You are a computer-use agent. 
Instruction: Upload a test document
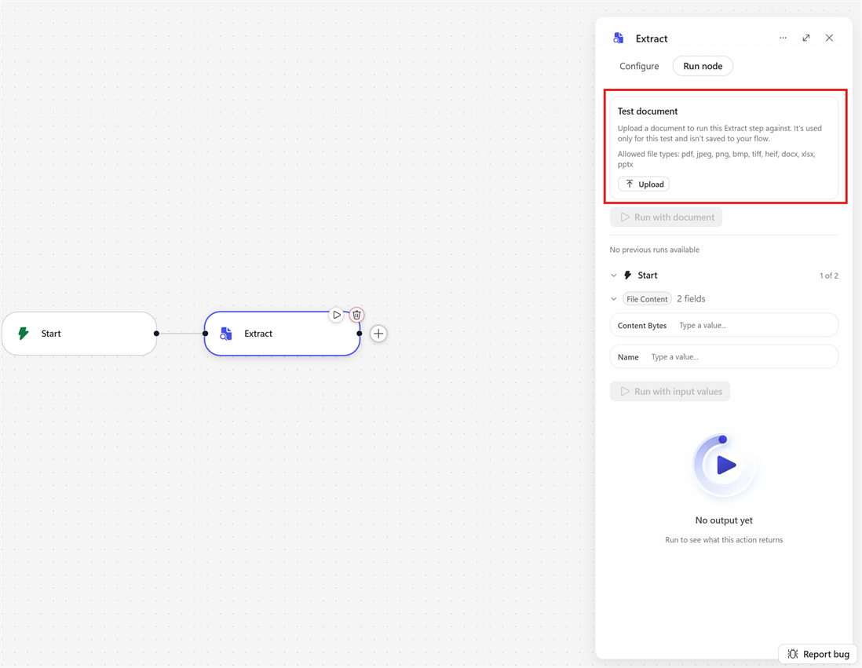click(644, 184)
